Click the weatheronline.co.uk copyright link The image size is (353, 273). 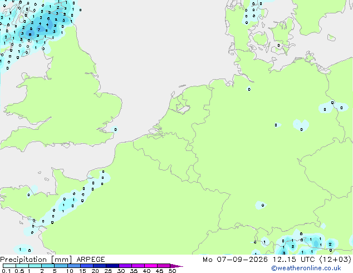pyautogui.click(x=306, y=268)
